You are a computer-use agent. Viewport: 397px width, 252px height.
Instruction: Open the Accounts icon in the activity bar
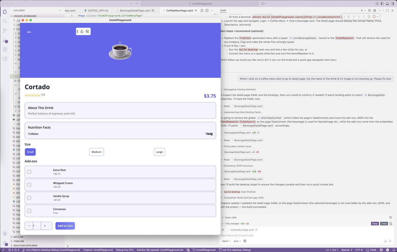[5, 234]
